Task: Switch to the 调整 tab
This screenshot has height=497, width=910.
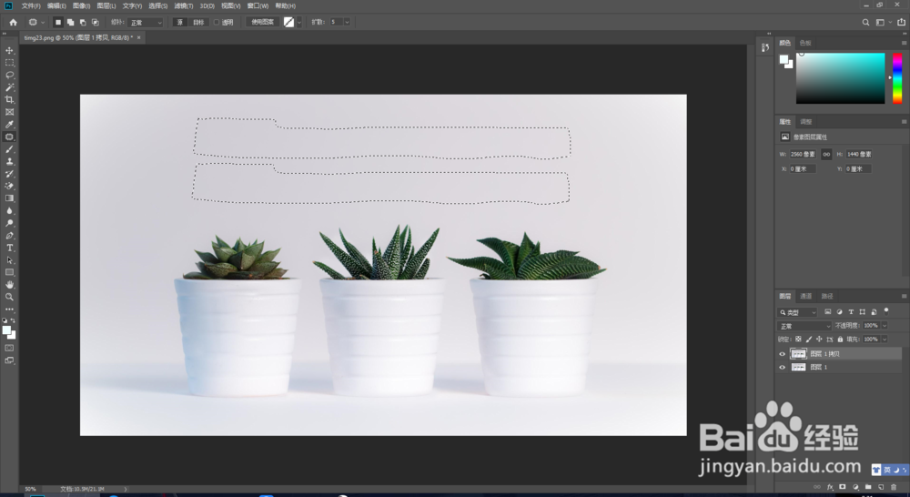Action: click(x=806, y=122)
